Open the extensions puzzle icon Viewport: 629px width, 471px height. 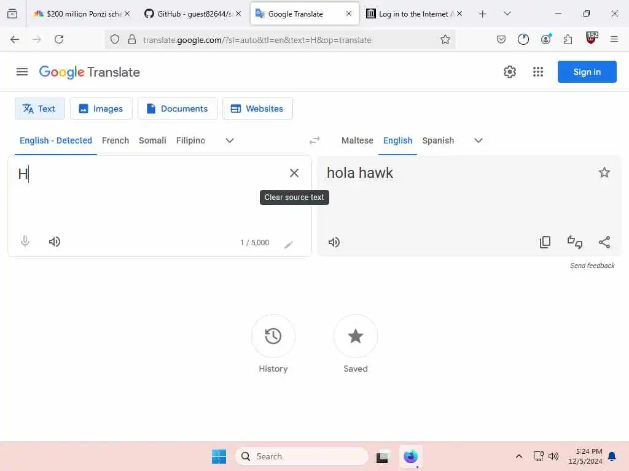point(568,39)
